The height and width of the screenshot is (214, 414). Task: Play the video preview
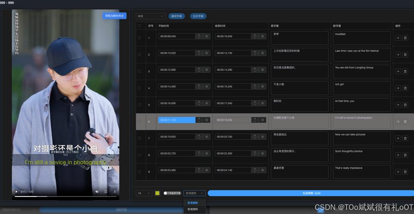[x=17, y=192]
